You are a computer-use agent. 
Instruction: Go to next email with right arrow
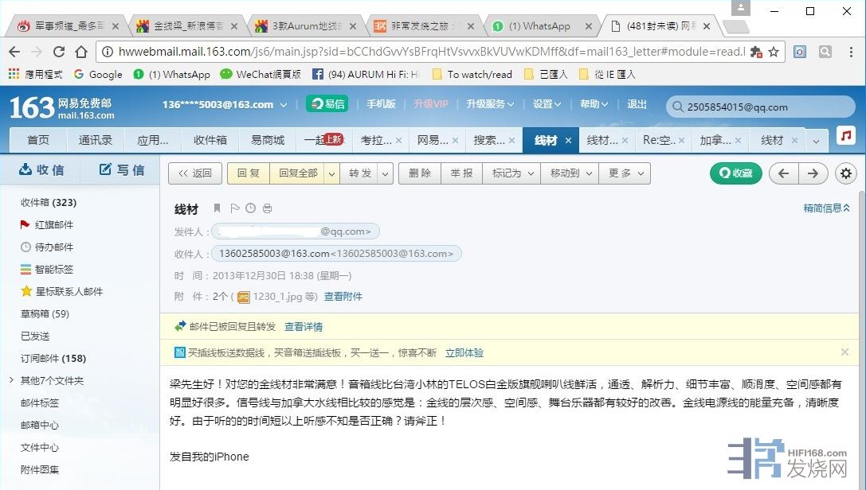point(812,173)
